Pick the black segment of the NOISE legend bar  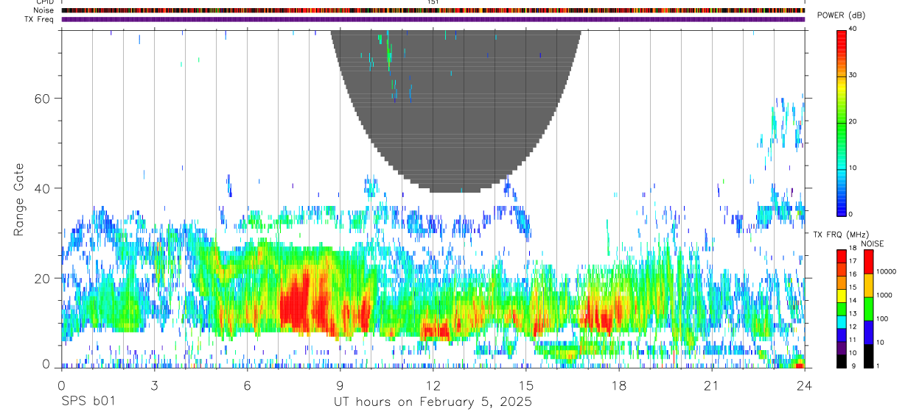[867, 356]
